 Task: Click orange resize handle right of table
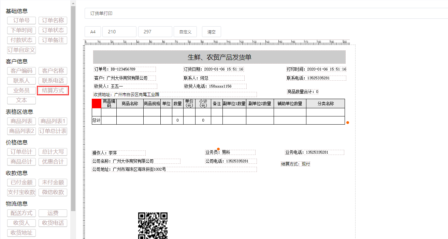348,123
